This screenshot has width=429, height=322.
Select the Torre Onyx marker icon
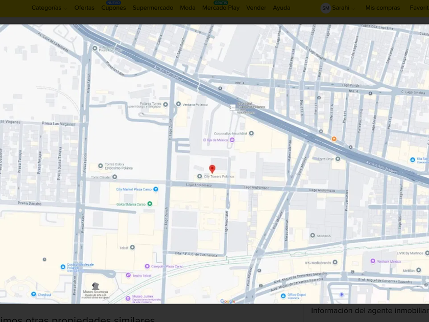(338, 159)
